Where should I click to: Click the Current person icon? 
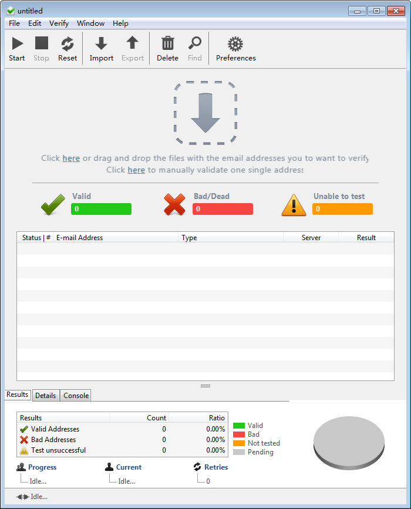(x=109, y=467)
